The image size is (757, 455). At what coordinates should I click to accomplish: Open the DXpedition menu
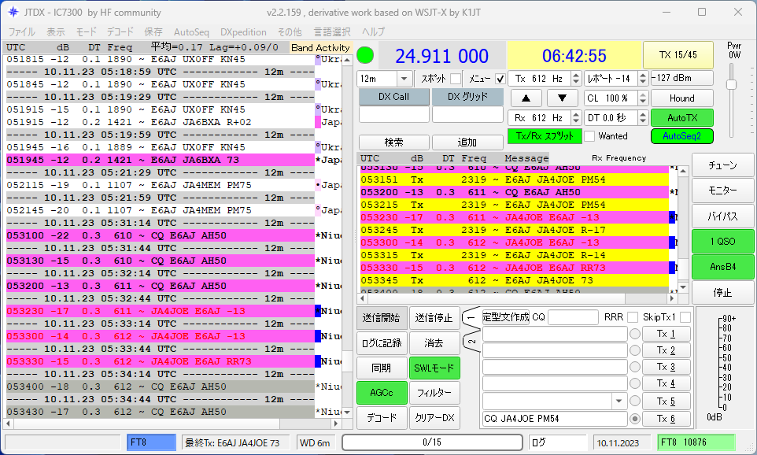pos(243,32)
